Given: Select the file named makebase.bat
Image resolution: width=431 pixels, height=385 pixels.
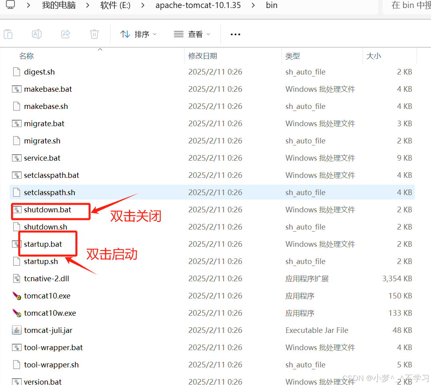Looking at the screenshot, I should pos(48,89).
